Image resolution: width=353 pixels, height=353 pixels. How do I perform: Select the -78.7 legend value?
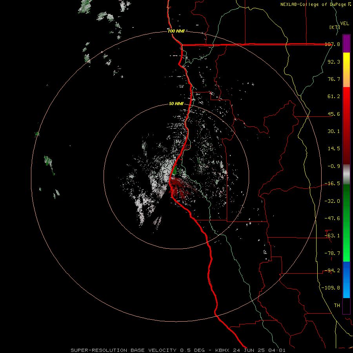(332, 253)
